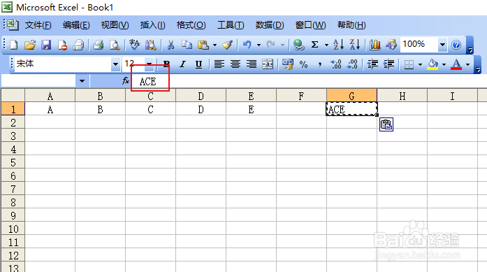The height and width of the screenshot is (272, 487).
Task: Save the workbook with floppy disk icon
Action: pos(46,45)
